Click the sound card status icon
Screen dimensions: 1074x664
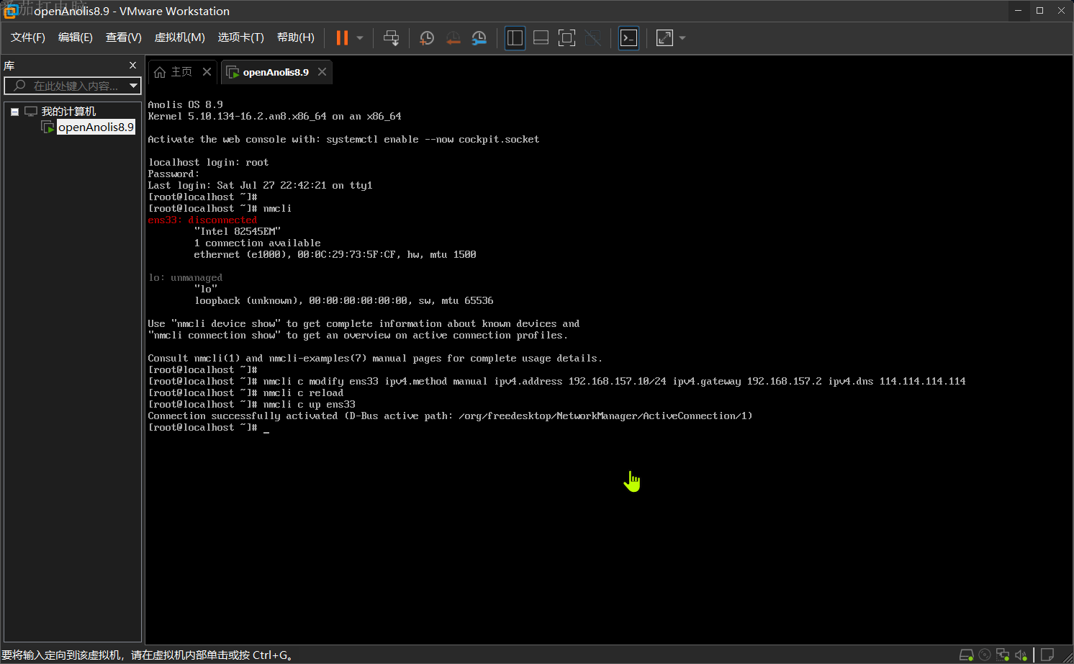pyautogui.click(x=1021, y=655)
